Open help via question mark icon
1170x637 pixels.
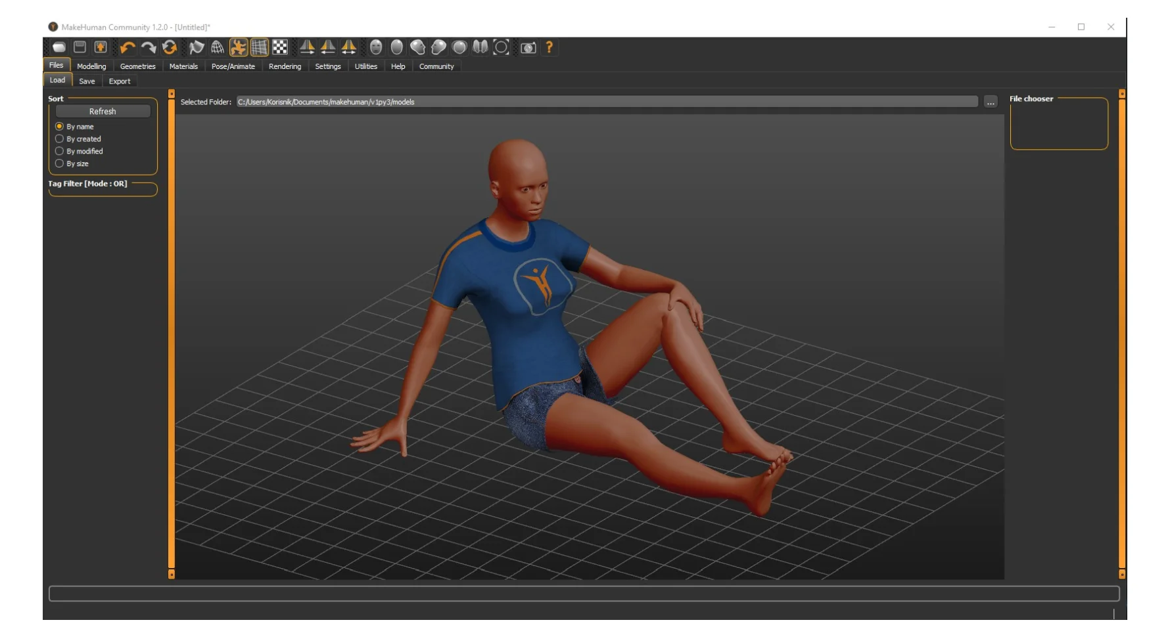click(550, 47)
